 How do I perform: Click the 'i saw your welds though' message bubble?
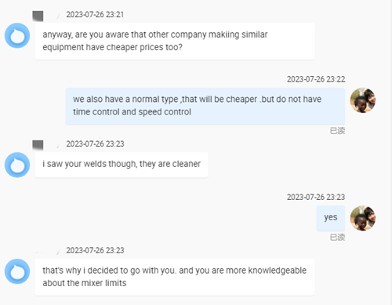pyautogui.click(x=122, y=165)
